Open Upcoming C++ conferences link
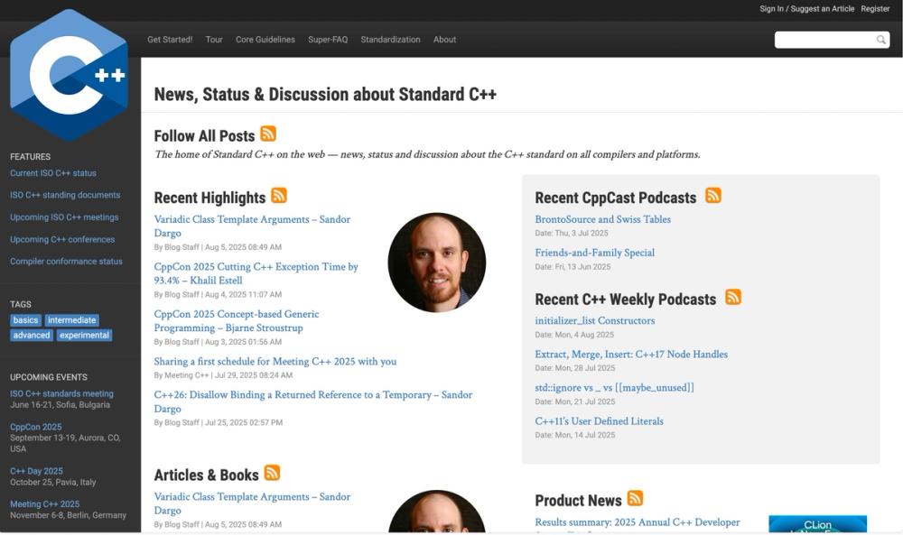Image resolution: width=903 pixels, height=535 pixels. click(x=62, y=239)
